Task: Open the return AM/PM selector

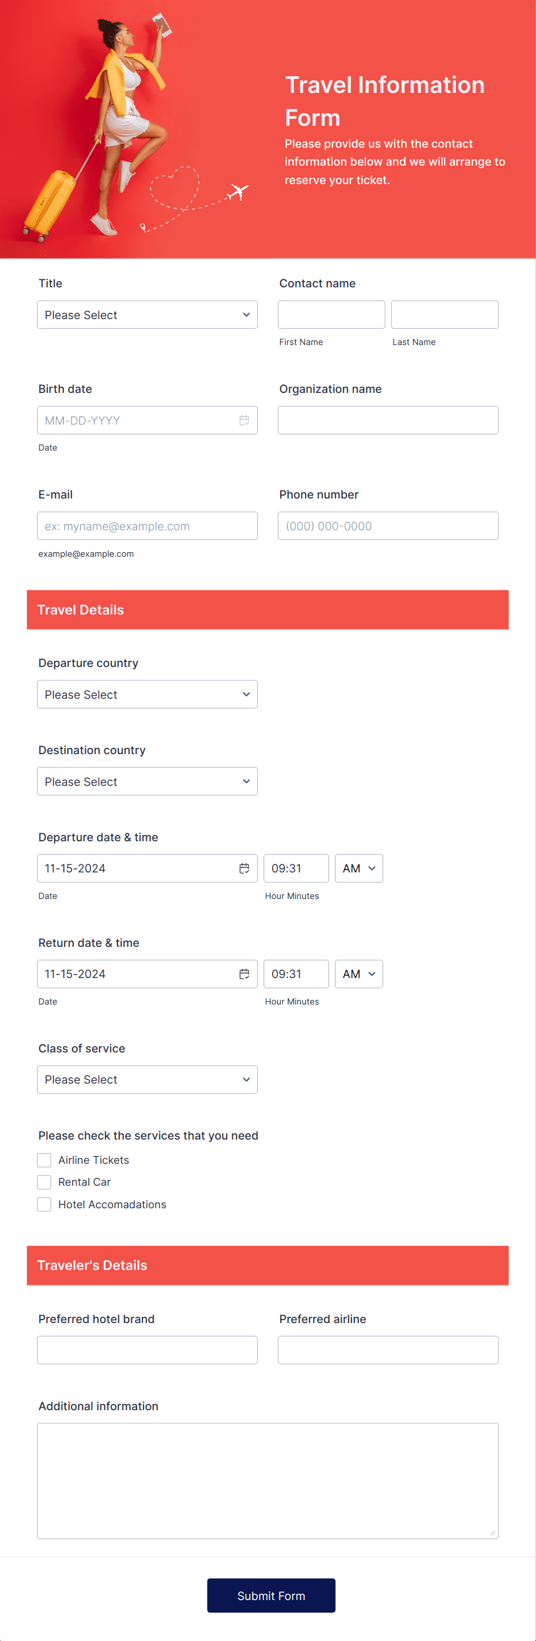Action: (x=358, y=973)
